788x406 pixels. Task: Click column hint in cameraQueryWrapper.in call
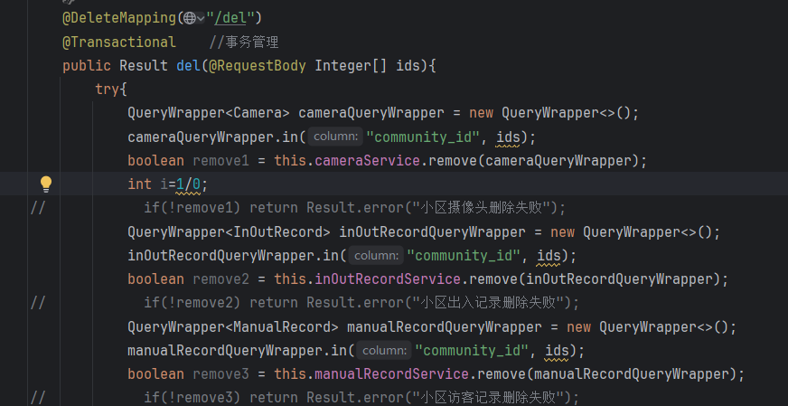point(335,137)
